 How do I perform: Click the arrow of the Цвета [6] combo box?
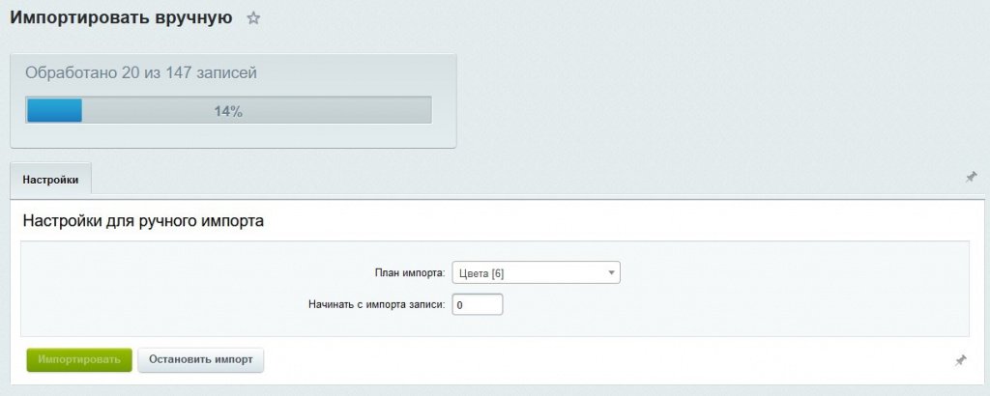(611, 273)
